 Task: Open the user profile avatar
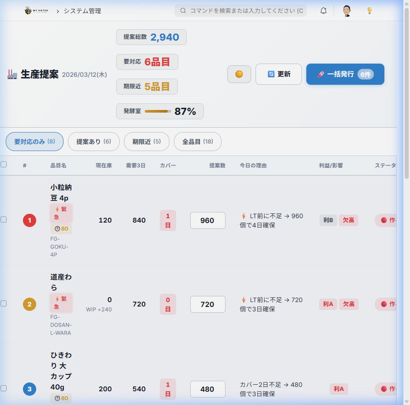click(x=347, y=11)
